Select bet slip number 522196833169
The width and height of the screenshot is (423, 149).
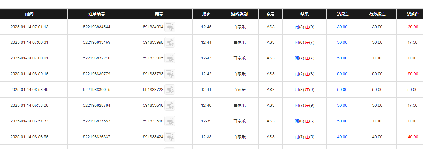[x=97, y=42]
